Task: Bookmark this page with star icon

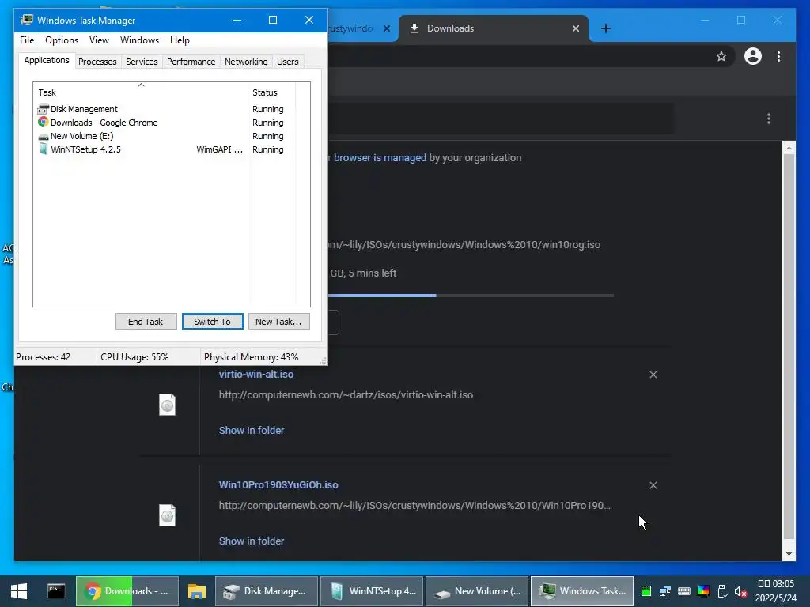Action: click(x=721, y=56)
